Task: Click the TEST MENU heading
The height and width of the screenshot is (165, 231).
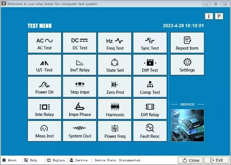Action: pos(39,26)
